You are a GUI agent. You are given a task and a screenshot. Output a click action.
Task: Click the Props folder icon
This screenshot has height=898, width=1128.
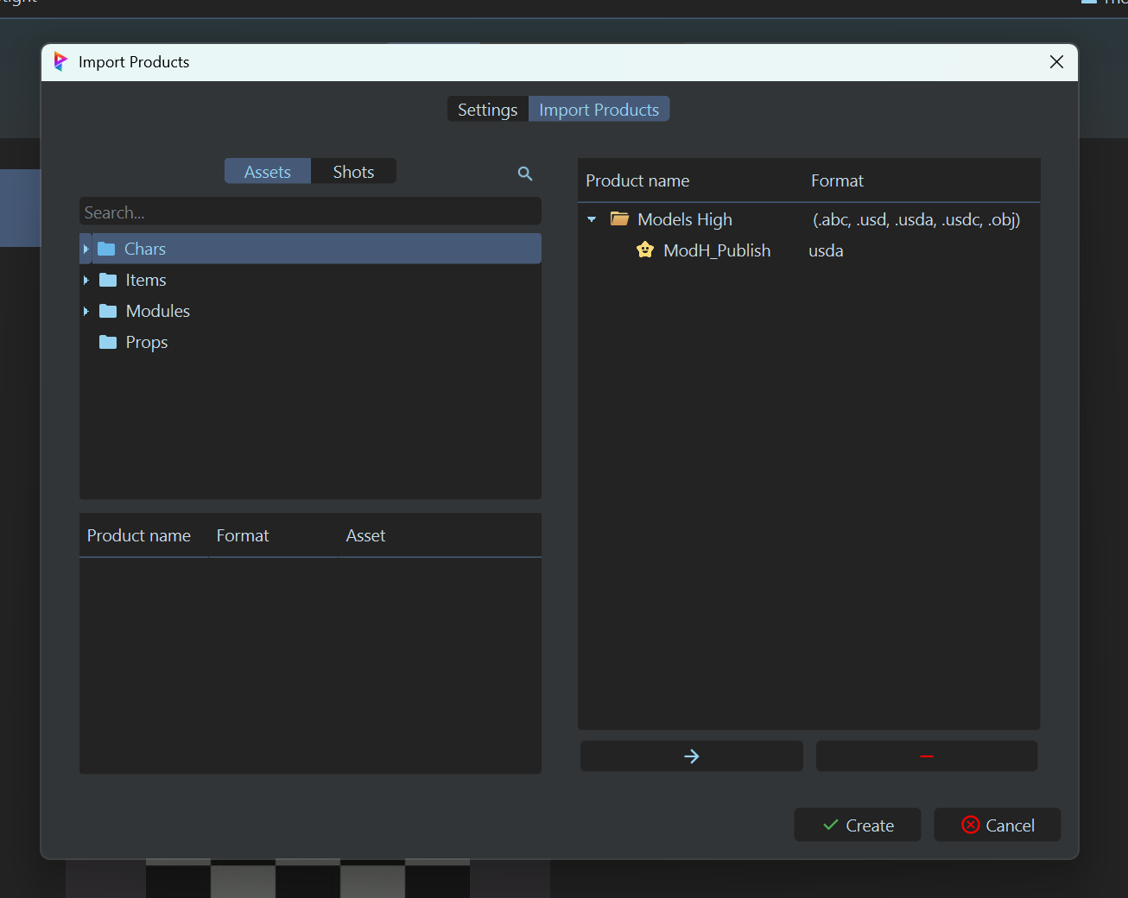click(108, 342)
